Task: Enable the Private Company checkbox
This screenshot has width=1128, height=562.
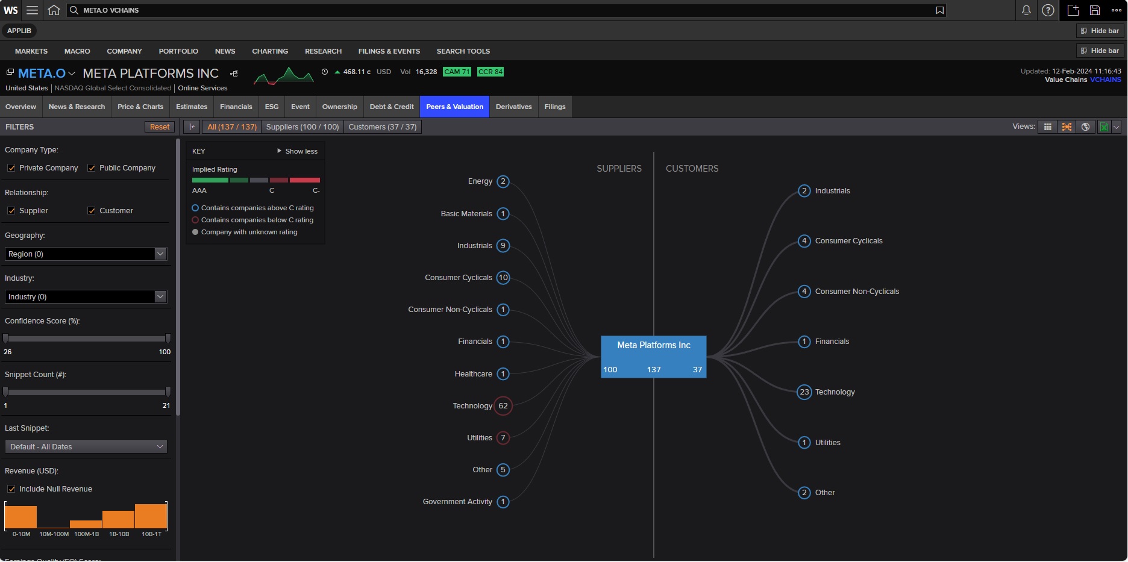Action: (11, 167)
